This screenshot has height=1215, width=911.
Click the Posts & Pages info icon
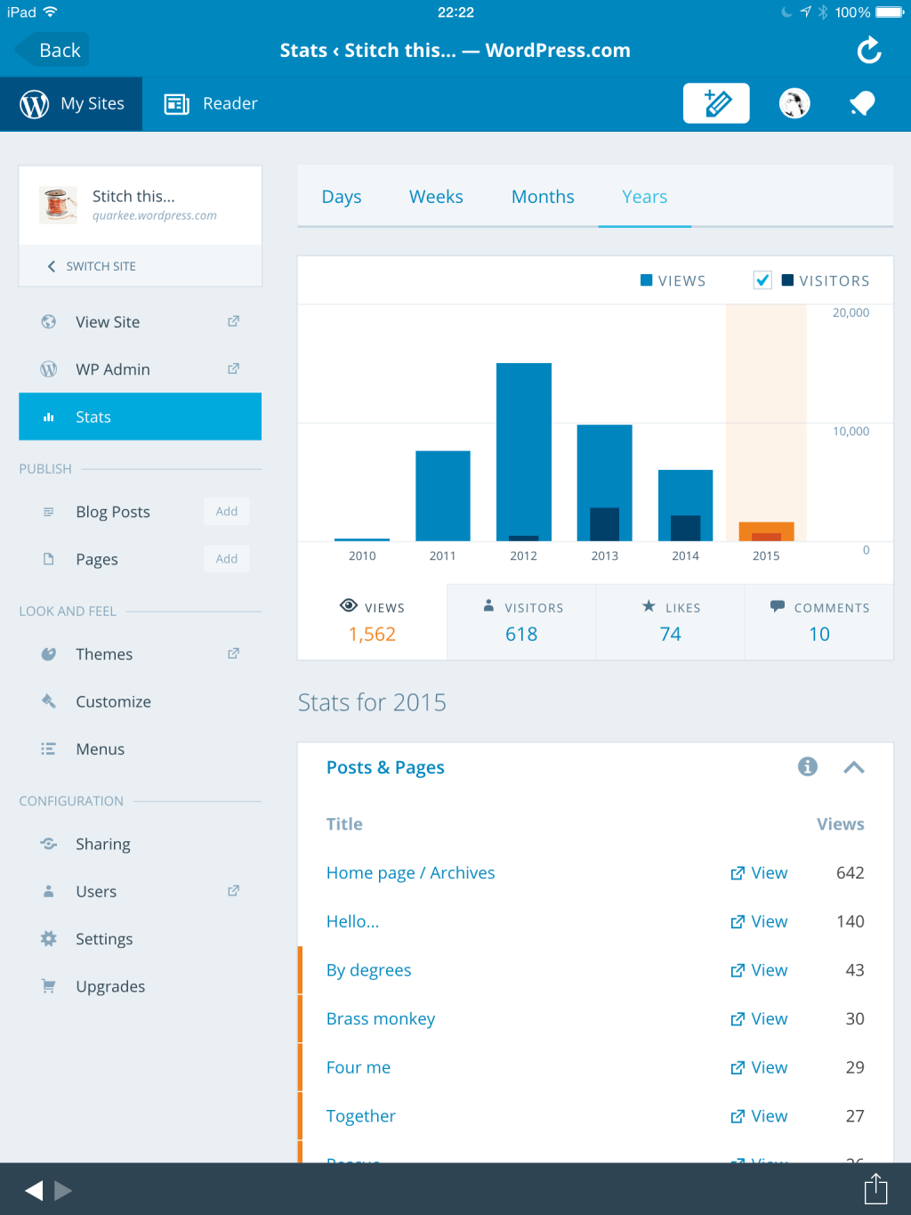pyautogui.click(x=808, y=766)
